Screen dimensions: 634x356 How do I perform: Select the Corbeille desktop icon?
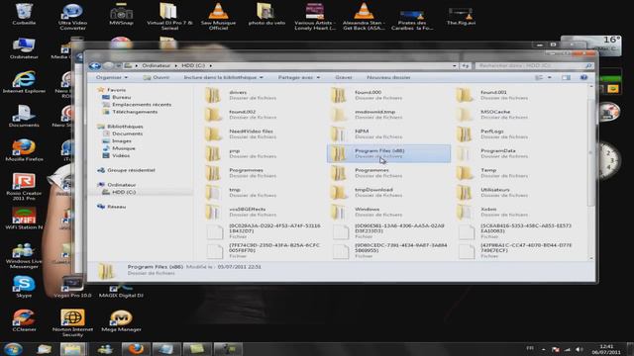coord(24,14)
